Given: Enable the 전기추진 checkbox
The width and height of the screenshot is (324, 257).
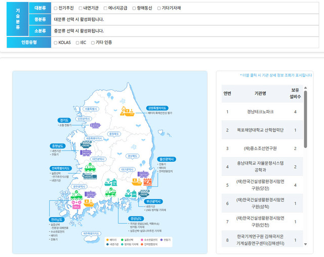Looking at the screenshot, I should [x=56, y=8].
